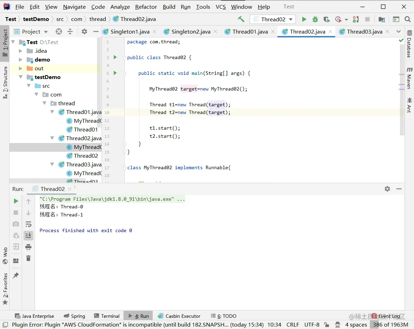Run with Coverage shield icon
Viewport: 414px width, 329px height.
click(x=326, y=19)
